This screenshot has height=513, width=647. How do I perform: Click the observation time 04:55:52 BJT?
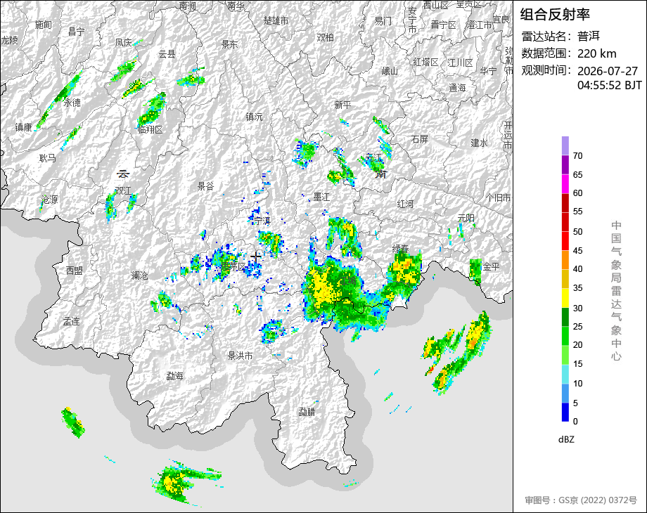(610, 85)
